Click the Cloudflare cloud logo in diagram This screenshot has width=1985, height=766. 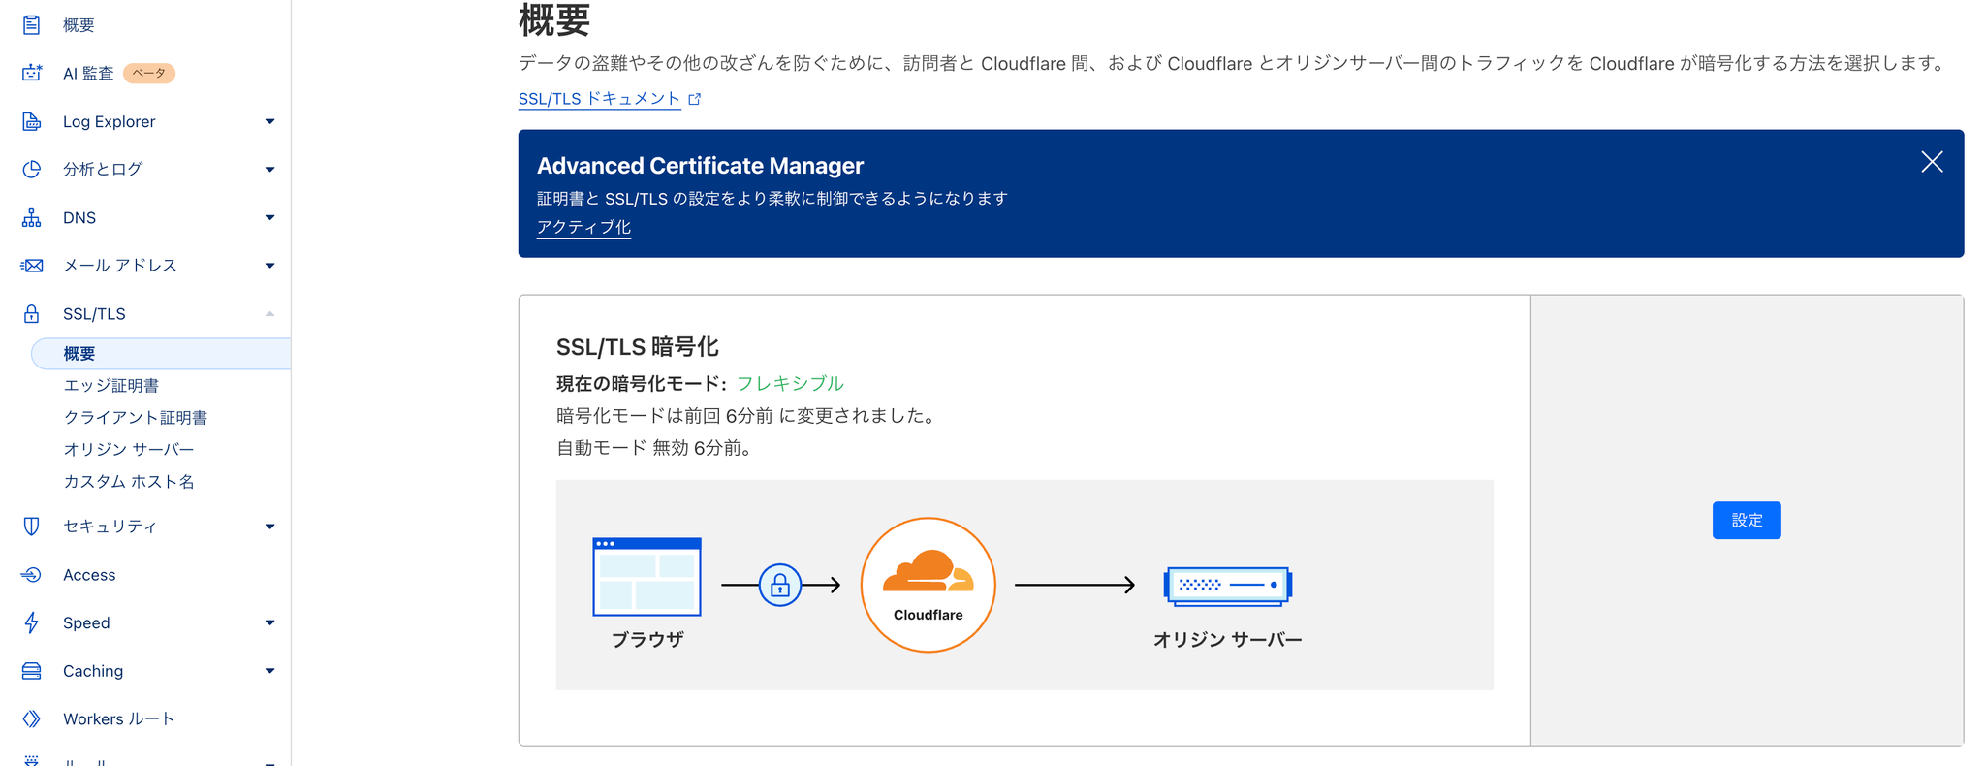(x=928, y=571)
